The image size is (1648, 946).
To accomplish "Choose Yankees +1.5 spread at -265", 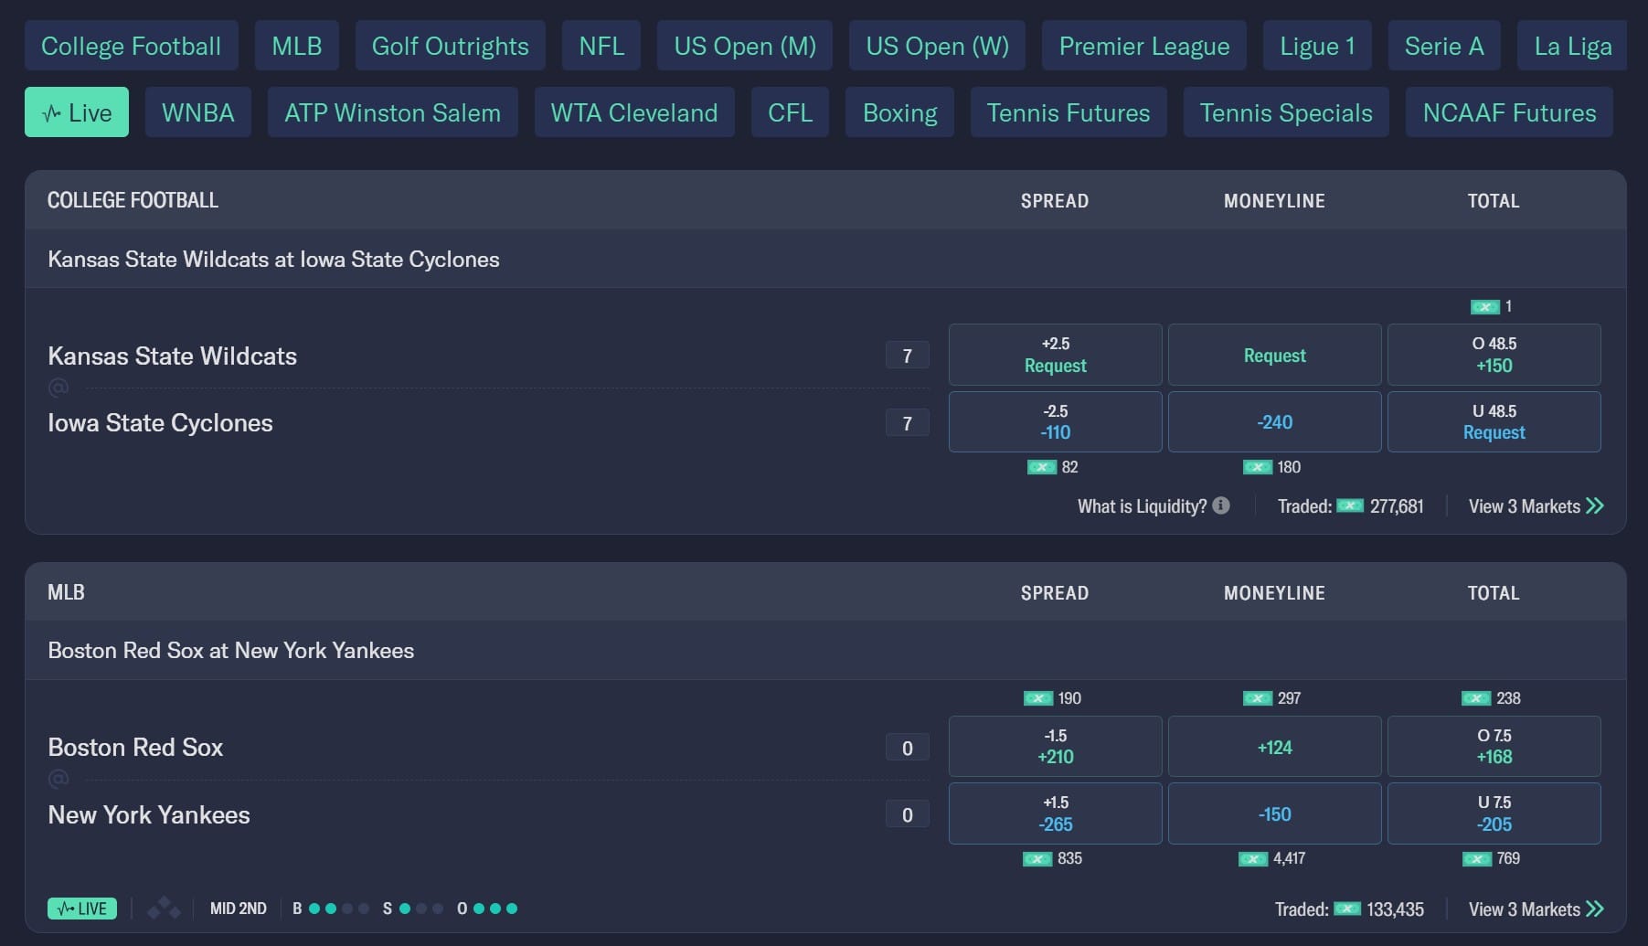I will [1056, 813].
